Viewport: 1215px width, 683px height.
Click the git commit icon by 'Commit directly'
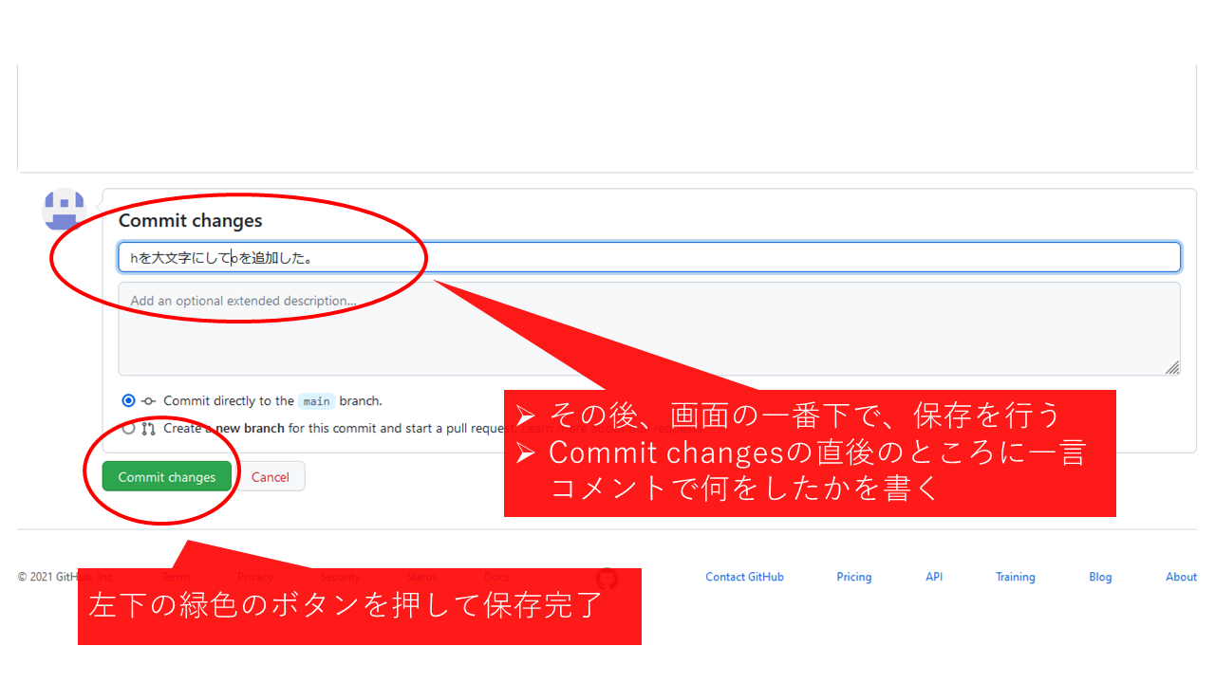coord(148,401)
